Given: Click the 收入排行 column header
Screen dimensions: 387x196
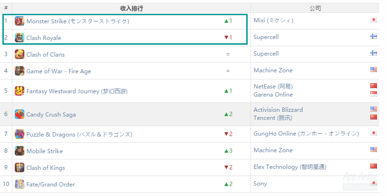Looking at the screenshot, I should tap(131, 9).
